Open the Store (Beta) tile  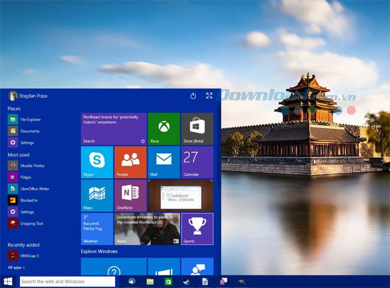[197, 128]
